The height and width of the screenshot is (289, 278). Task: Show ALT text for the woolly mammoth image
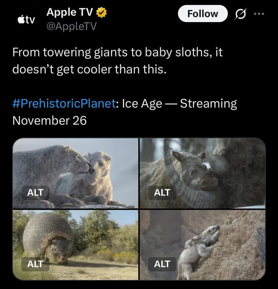pyautogui.click(x=162, y=192)
